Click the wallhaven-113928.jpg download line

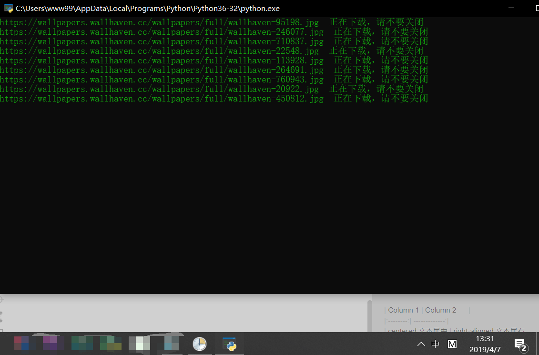(214, 61)
